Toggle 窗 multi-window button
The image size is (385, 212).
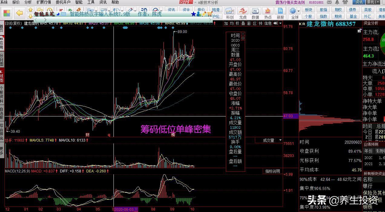(249, 23)
